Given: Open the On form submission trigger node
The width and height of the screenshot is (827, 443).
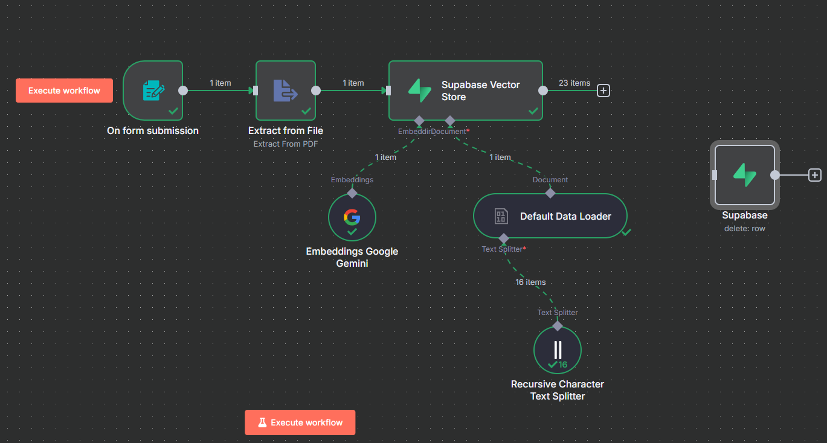Looking at the screenshot, I should 153,91.
